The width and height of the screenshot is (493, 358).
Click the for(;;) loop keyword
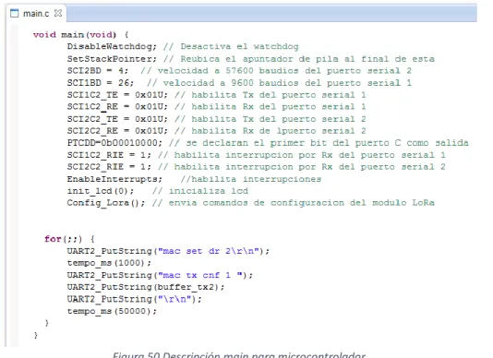pyautogui.click(x=53, y=239)
